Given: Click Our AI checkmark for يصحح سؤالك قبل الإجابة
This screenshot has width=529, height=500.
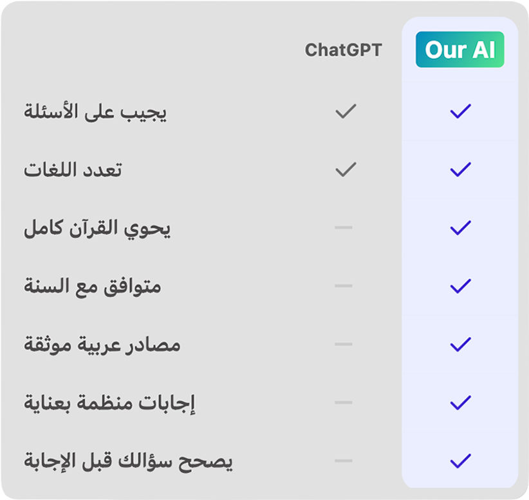Looking at the screenshot, I should (461, 461).
